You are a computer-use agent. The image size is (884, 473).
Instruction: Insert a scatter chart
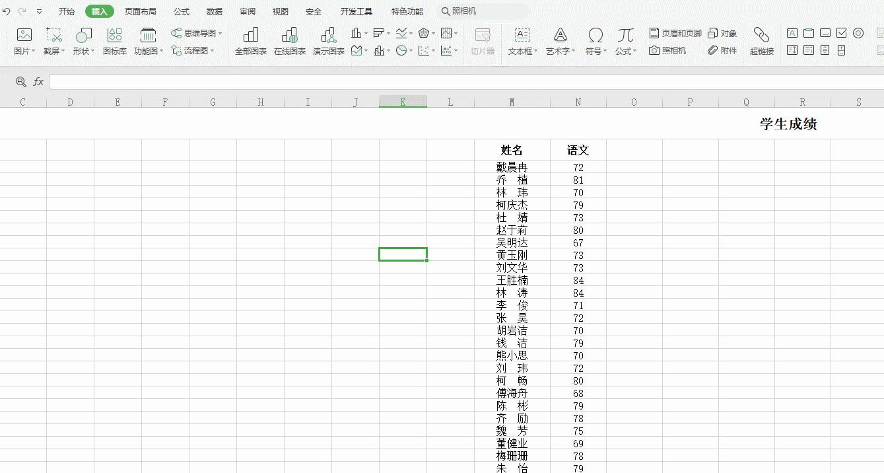[x=423, y=50]
